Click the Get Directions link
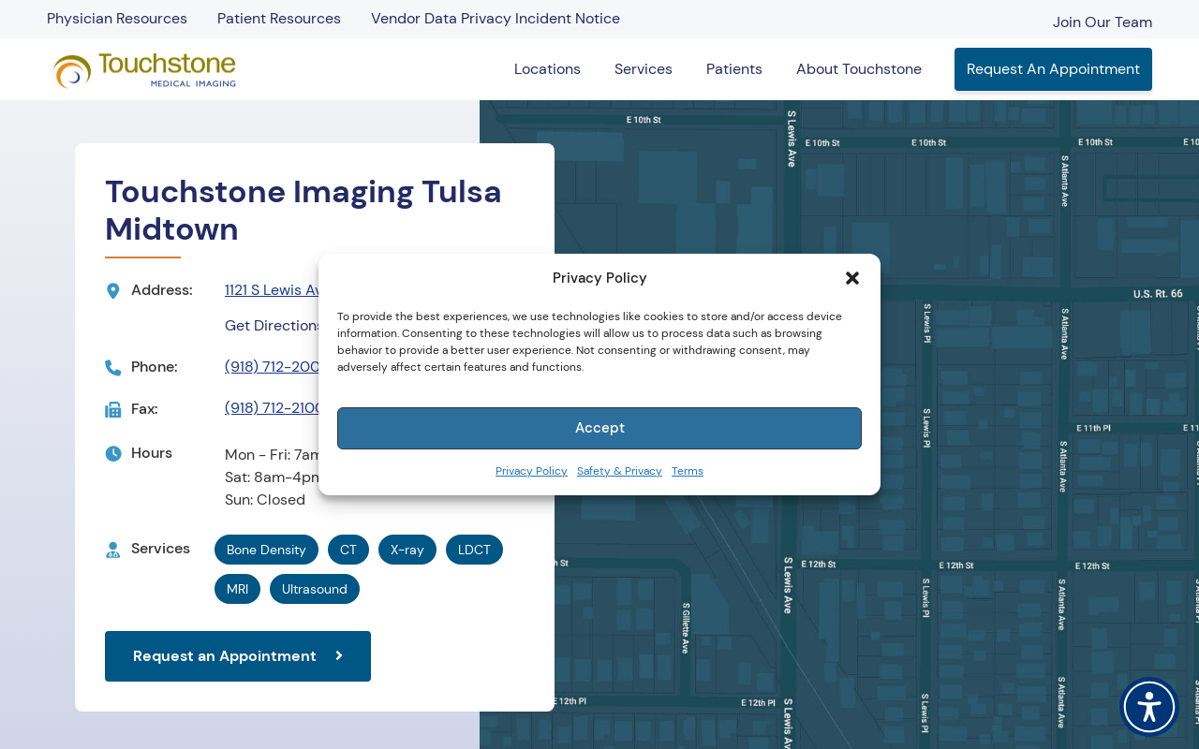 pos(273,326)
